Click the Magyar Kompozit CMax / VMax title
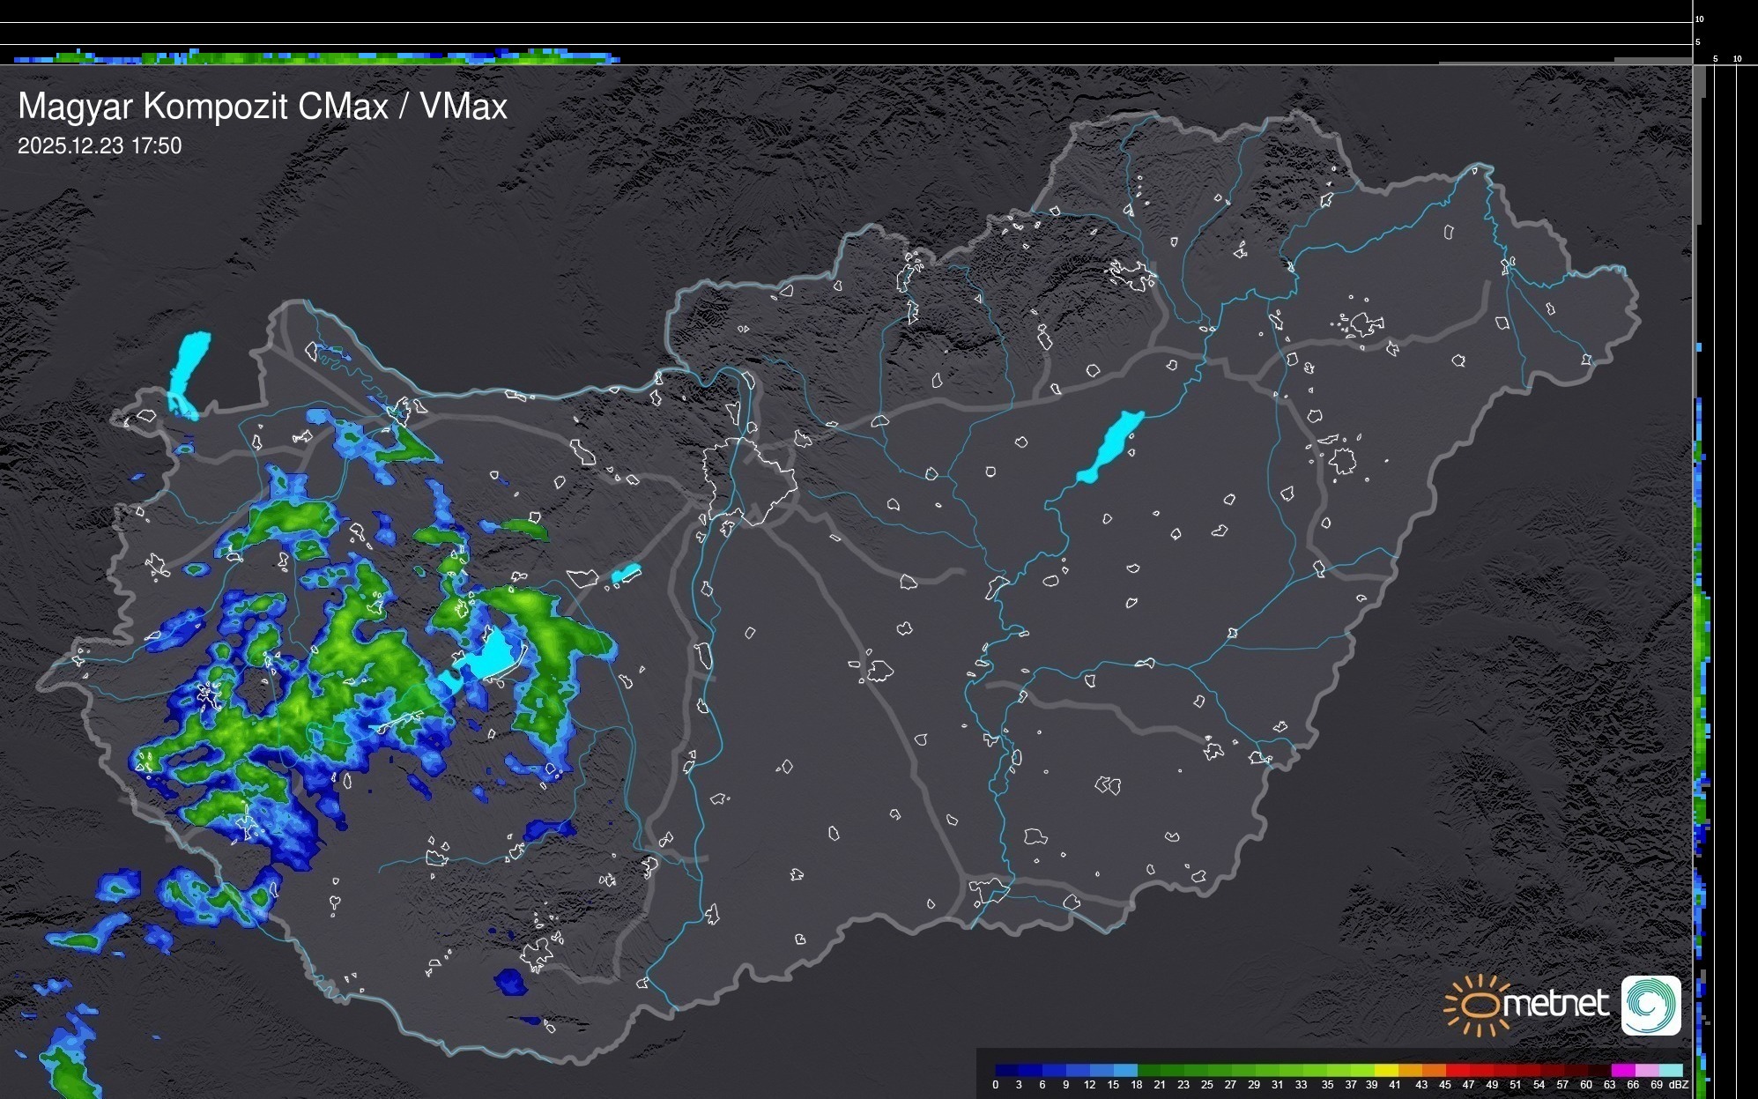Image resolution: width=1758 pixels, height=1099 pixels. pos(263,107)
